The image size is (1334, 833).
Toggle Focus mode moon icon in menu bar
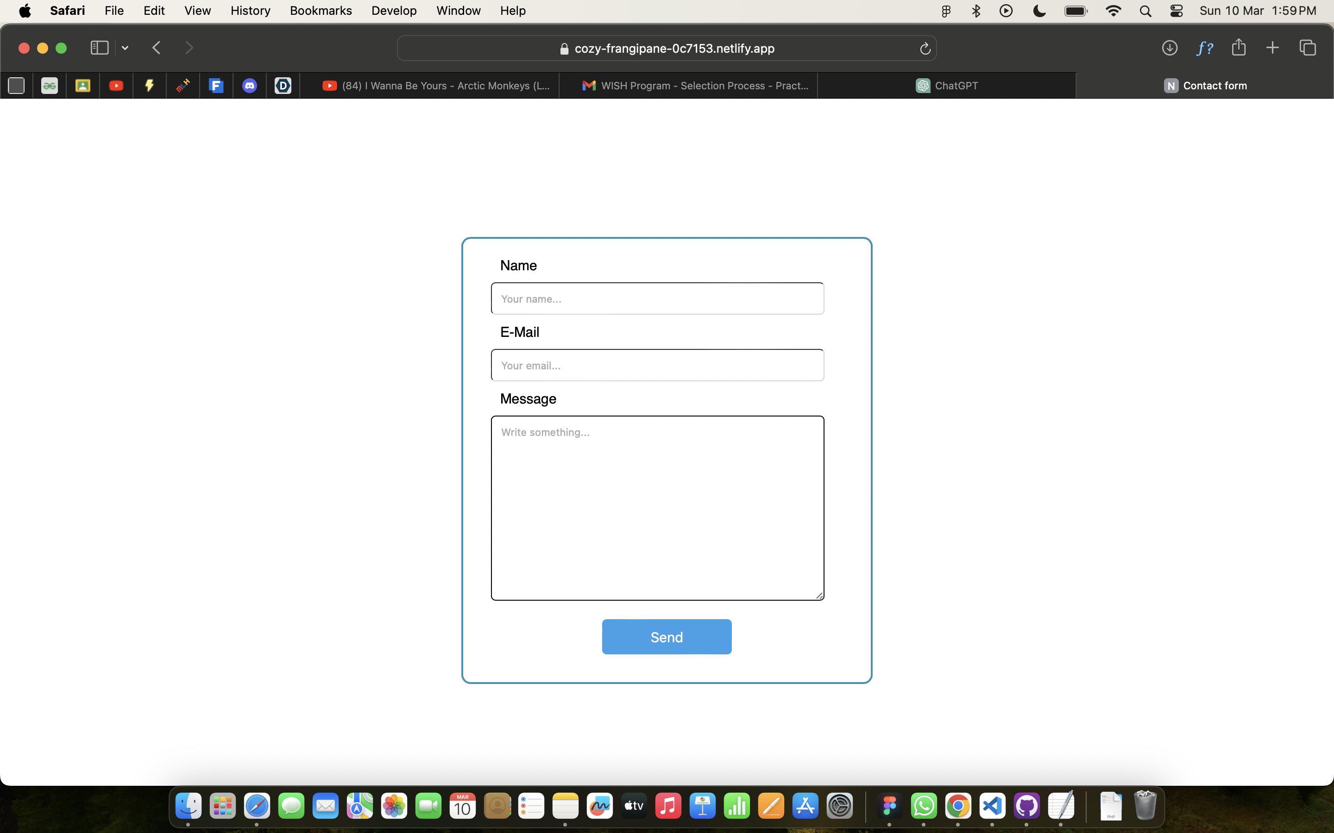(1039, 11)
